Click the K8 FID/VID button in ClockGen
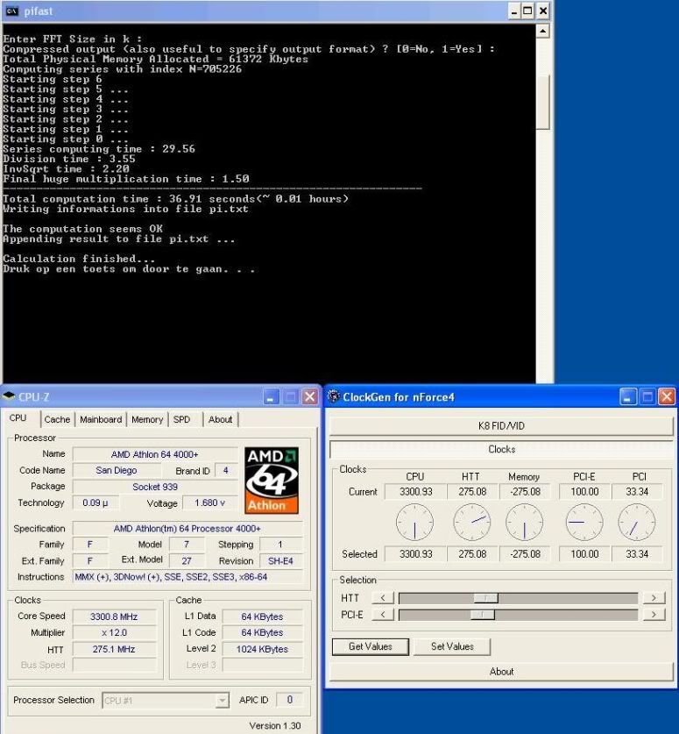Image resolution: width=679 pixels, height=734 pixels. [501, 426]
